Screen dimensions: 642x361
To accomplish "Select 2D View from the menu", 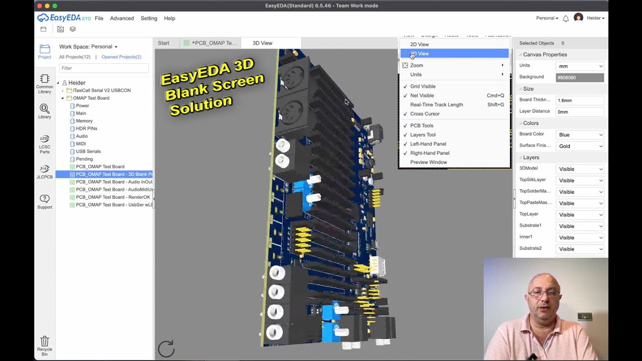I will [454, 45].
